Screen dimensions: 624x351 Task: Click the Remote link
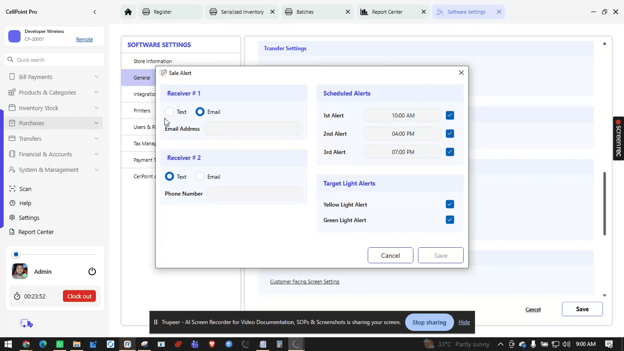coord(85,39)
